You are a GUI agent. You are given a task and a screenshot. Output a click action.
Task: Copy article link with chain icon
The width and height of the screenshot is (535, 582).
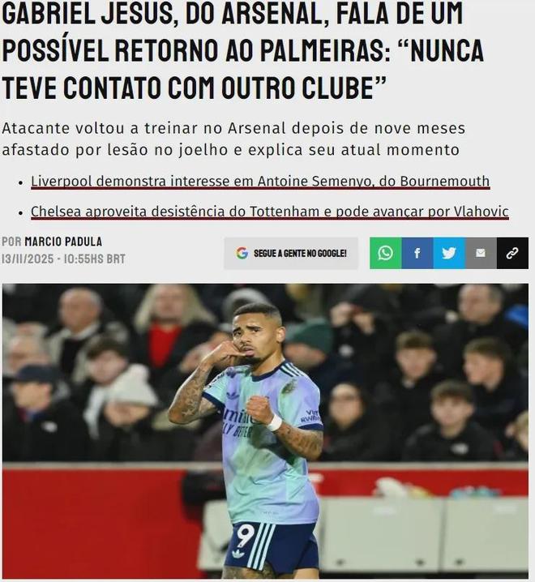[x=512, y=253]
